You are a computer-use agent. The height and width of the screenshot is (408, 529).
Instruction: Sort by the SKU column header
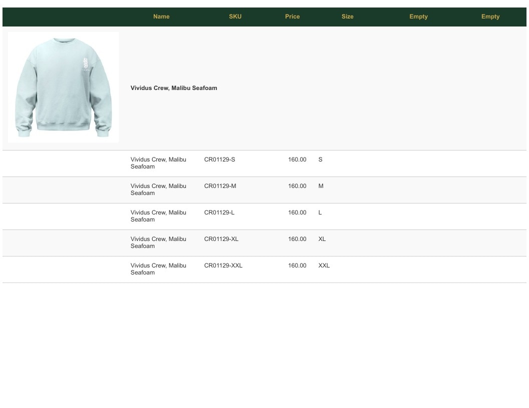tap(235, 16)
